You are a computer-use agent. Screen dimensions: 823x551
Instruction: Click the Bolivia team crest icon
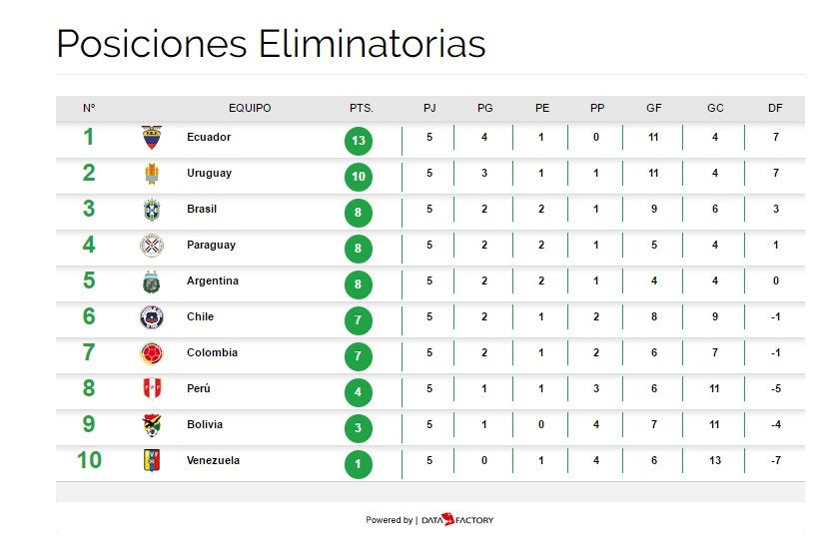point(151,425)
